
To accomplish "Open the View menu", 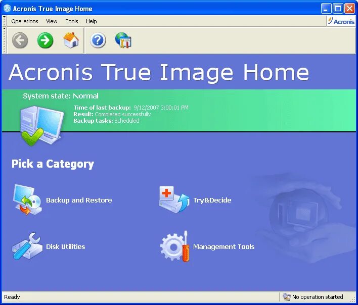I will click(x=52, y=21).
